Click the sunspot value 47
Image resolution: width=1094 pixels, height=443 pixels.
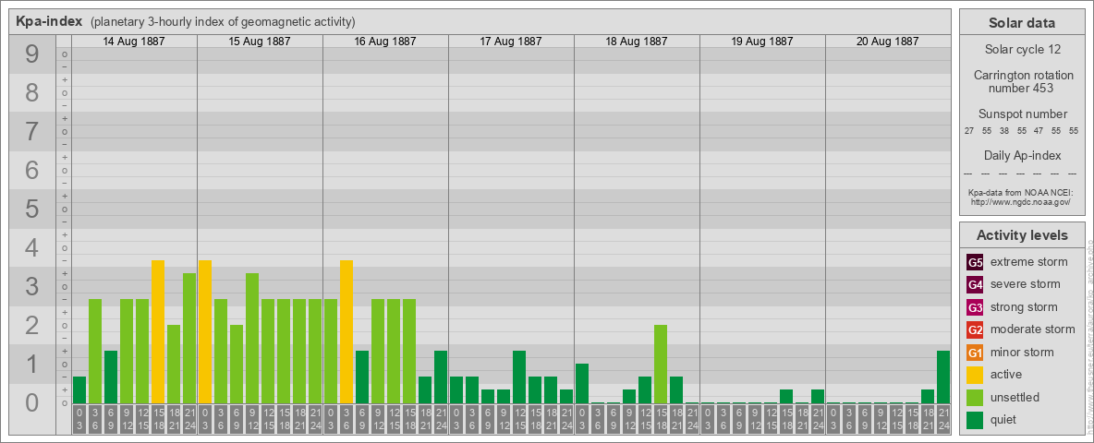tap(1039, 131)
